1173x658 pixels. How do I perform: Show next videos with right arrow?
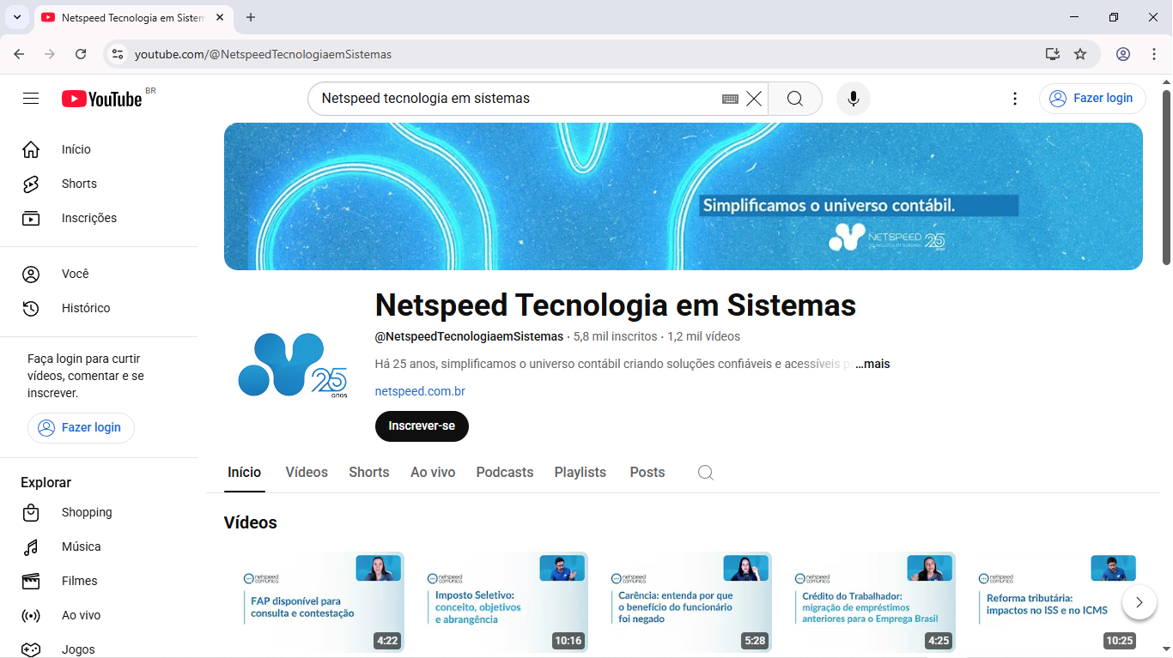pos(1139,602)
